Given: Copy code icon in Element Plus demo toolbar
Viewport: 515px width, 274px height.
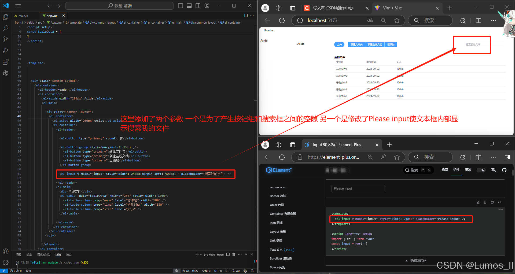Looking at the screenshot, I should (x=492, y=202).
